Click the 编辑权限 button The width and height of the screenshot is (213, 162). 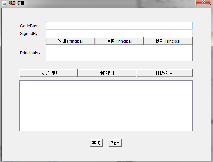click(107, 73)
